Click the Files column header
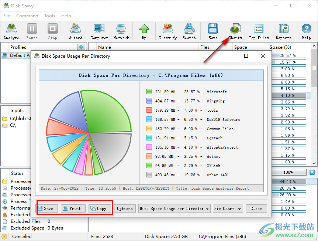 click(x=205, y=47)
